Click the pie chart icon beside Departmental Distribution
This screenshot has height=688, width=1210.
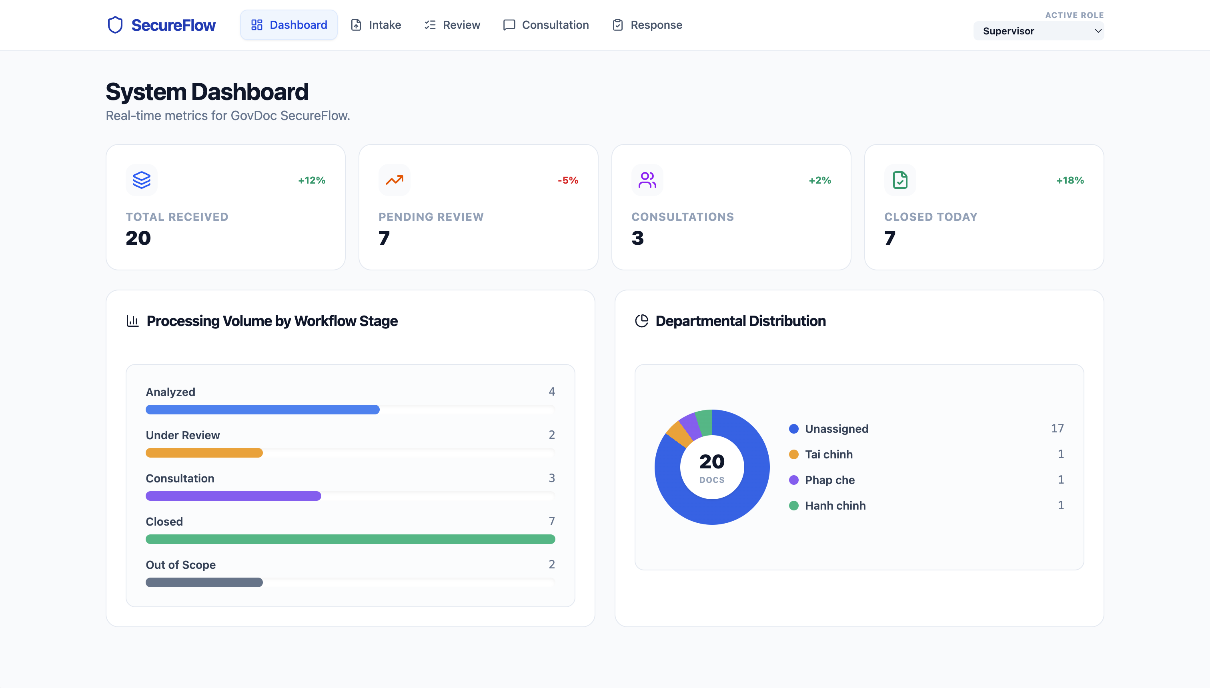tap(641, 321)
